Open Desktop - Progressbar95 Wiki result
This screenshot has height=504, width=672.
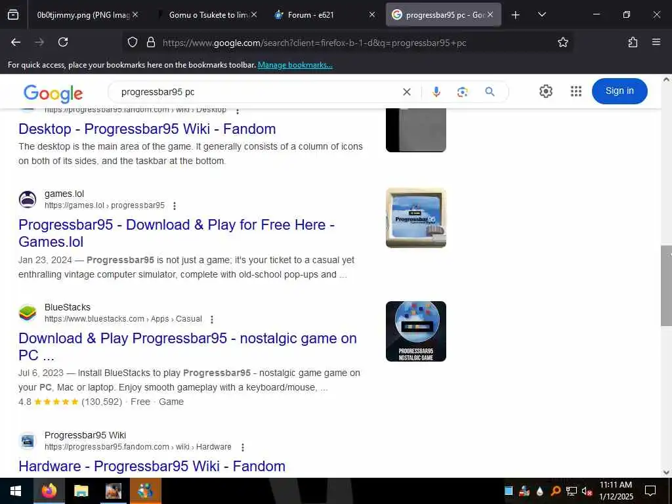147,129
